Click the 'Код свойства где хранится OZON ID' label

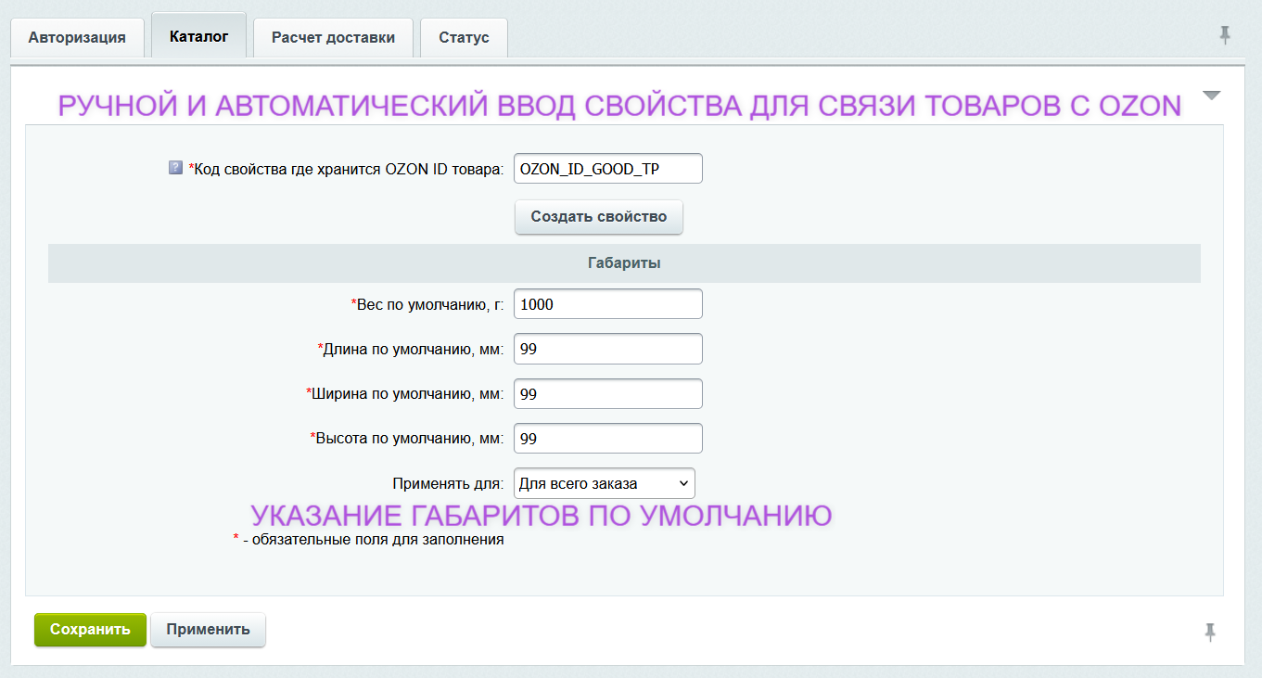[346, 169]
